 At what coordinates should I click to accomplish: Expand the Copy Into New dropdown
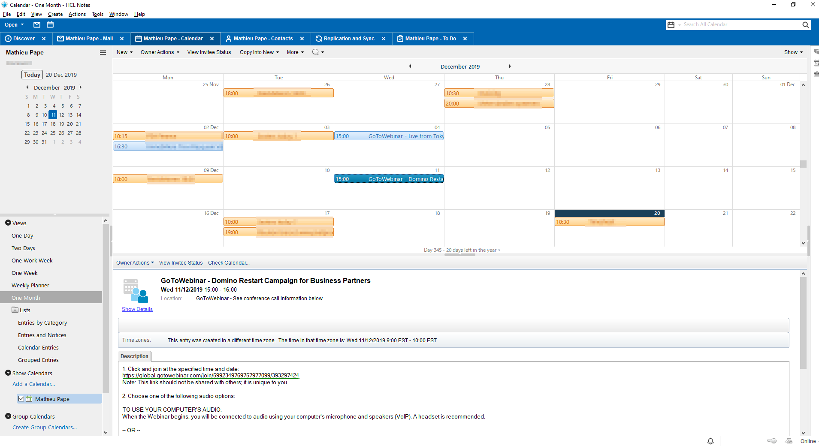pos(260,52)
